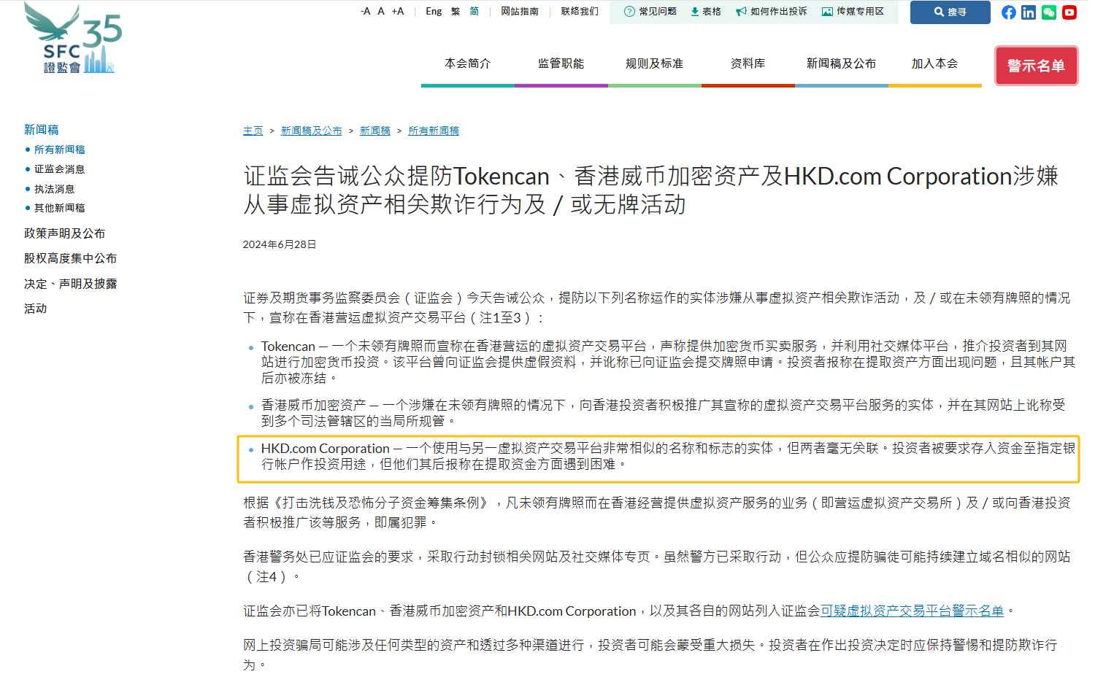
Task: Click 主页 in the breadcrumb trail
Action: [253, 131]
